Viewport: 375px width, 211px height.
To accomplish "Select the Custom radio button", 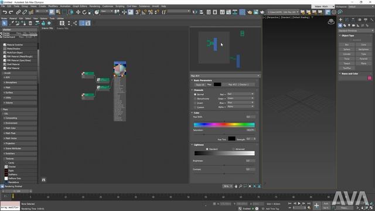I will 195,107.
